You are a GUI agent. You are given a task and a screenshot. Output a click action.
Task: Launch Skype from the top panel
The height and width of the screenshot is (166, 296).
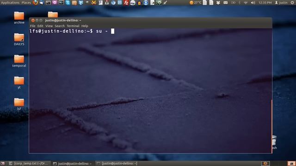click(x=68, y=3)
